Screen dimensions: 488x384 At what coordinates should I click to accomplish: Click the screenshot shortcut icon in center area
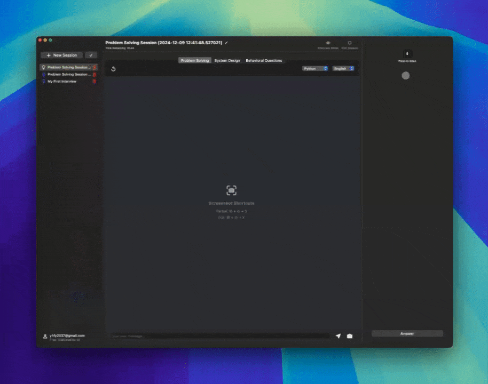pos(231,190)
